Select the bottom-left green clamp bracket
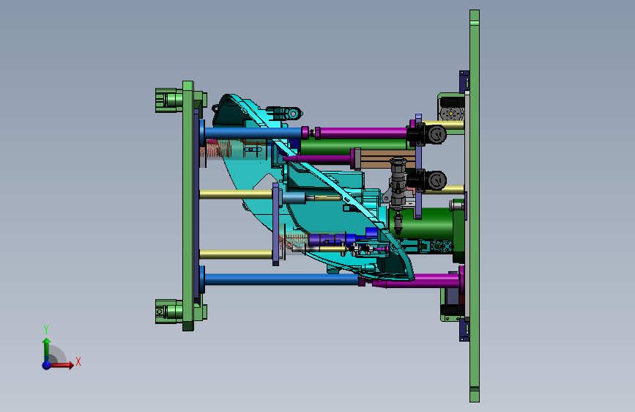635x412 pixels. click(169, 312)
